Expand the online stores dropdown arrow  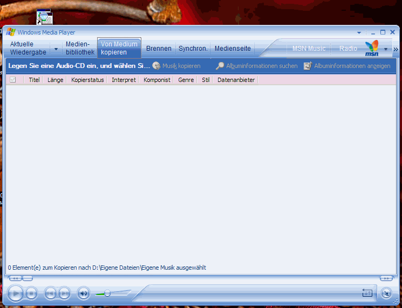click(386, 49)
